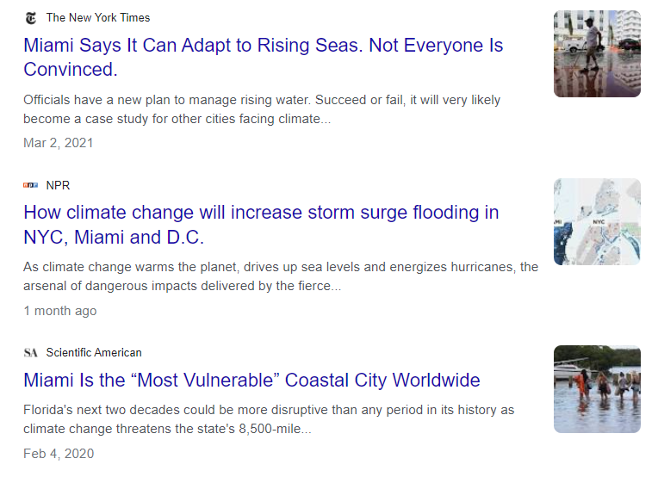Click the '1 month ago' timestamp

point(60,311)
